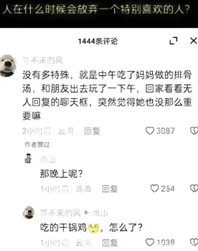Tap broken heart beside 1038 likes

194,242
